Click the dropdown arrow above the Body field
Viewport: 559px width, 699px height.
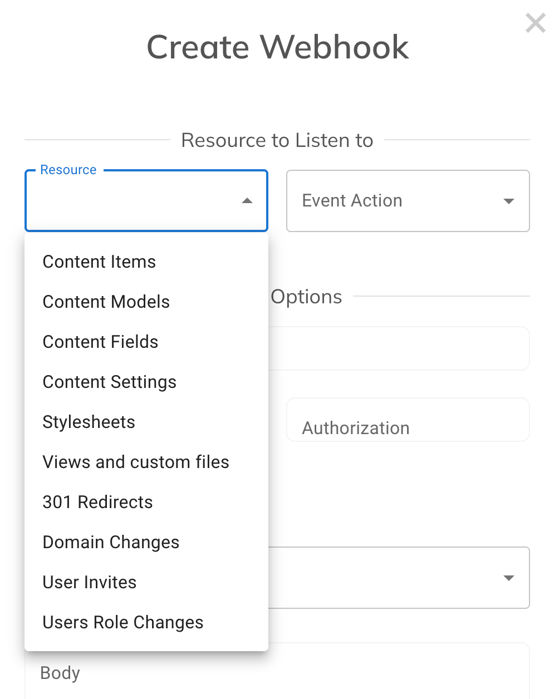[x=508, y=578]
